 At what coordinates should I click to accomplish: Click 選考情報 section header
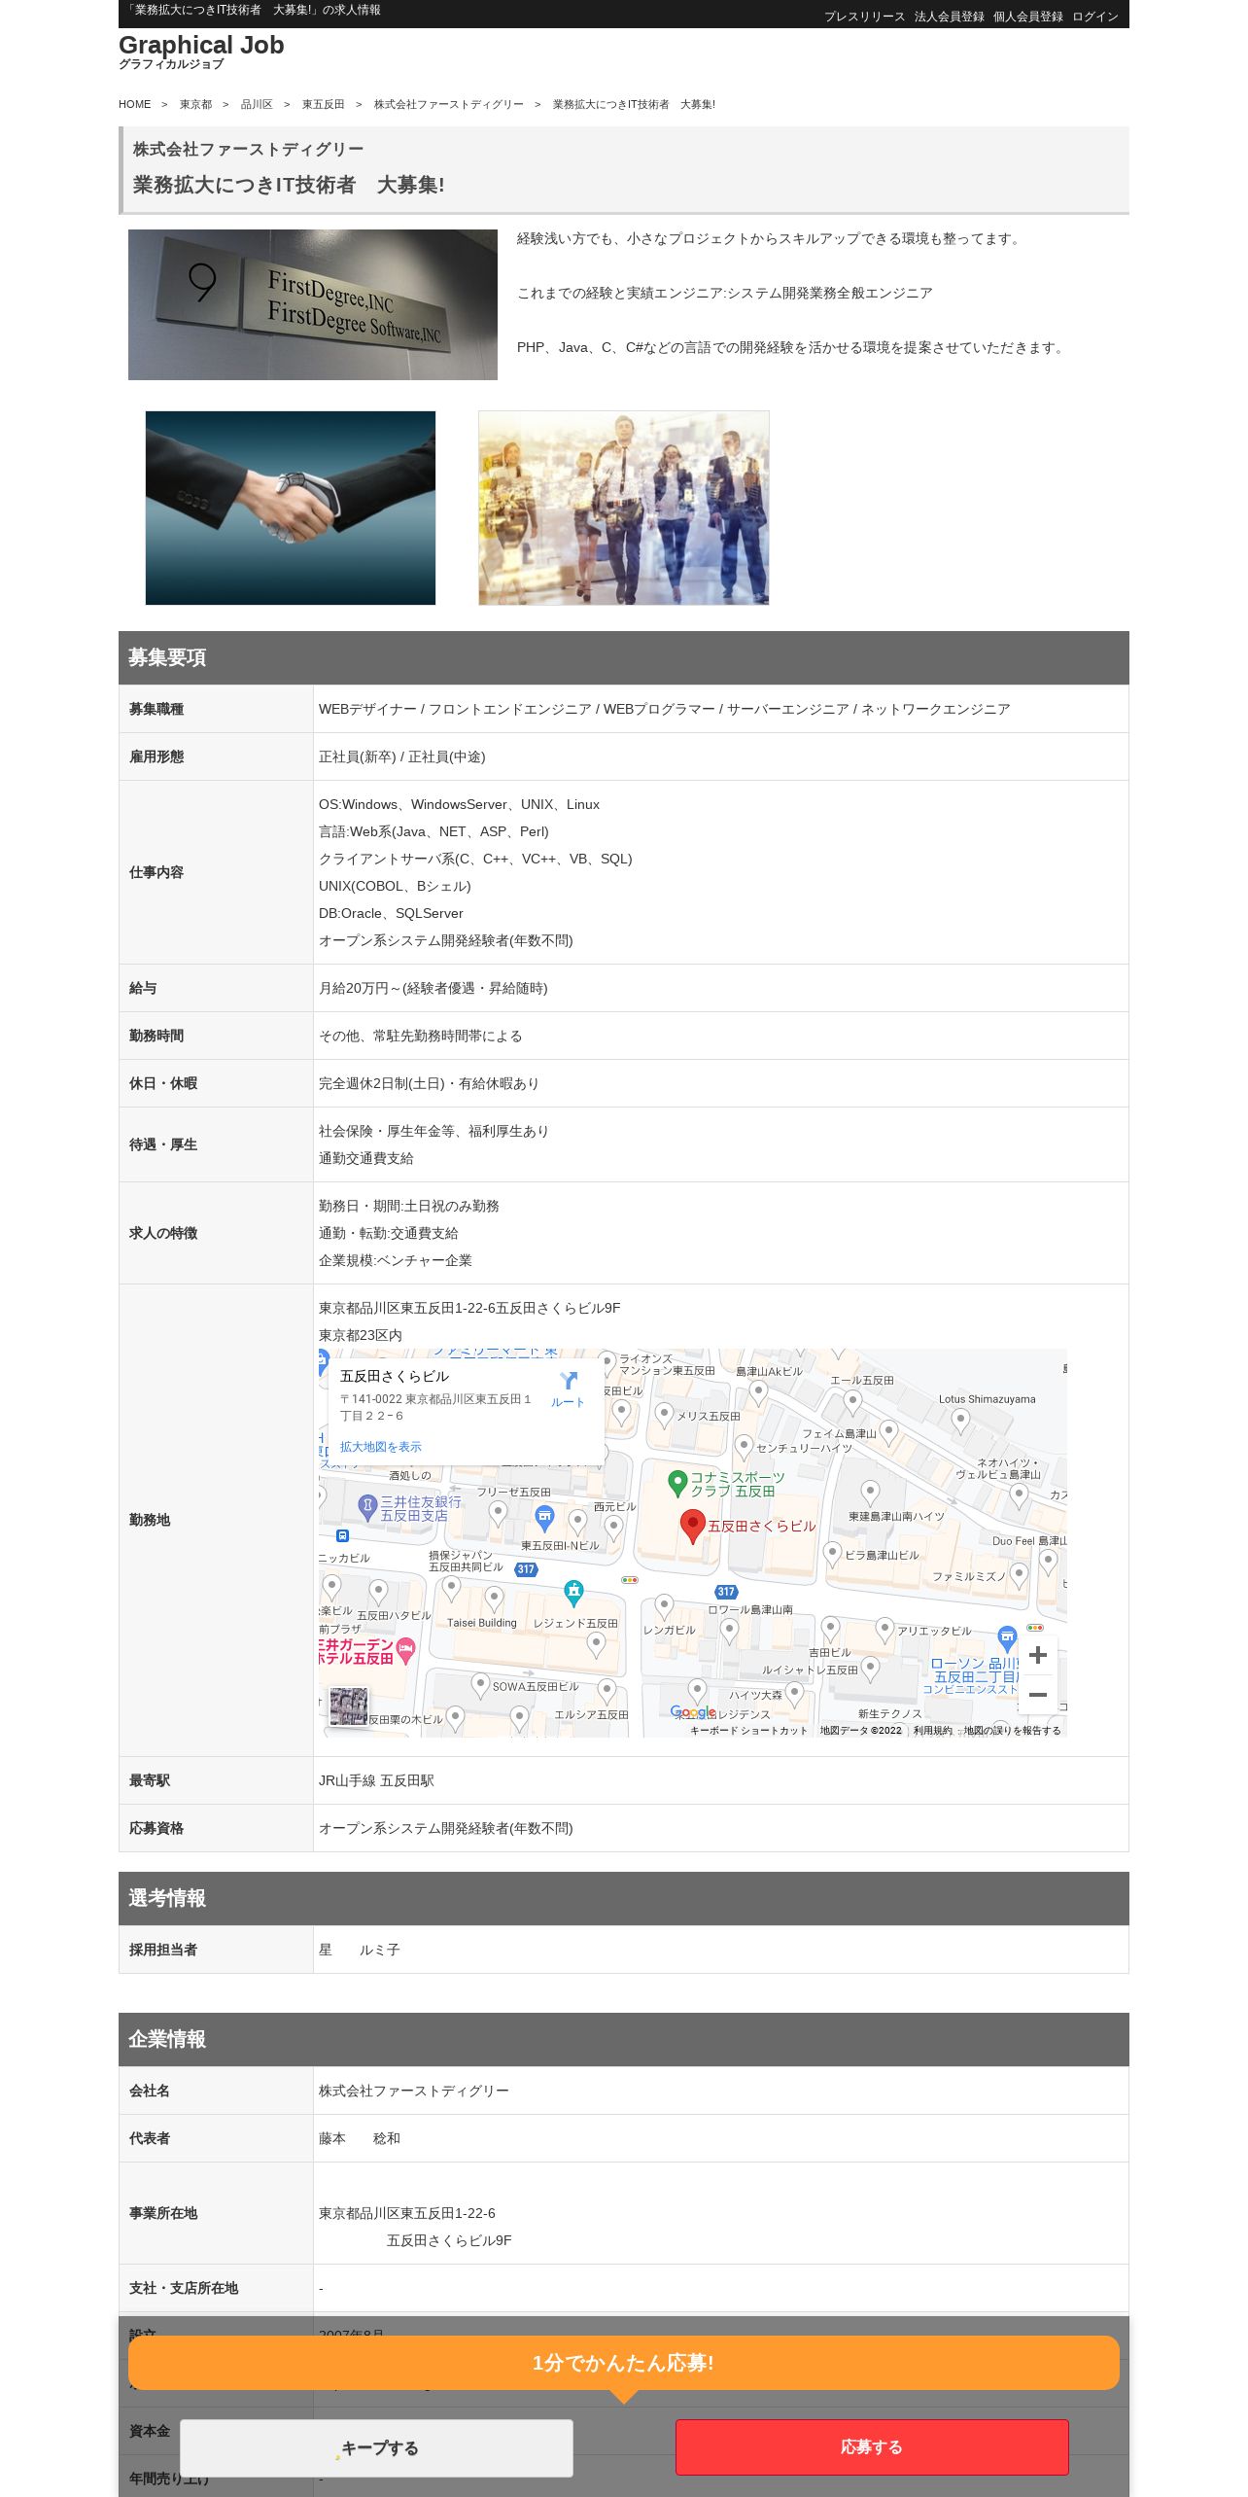pos(624,1898)
